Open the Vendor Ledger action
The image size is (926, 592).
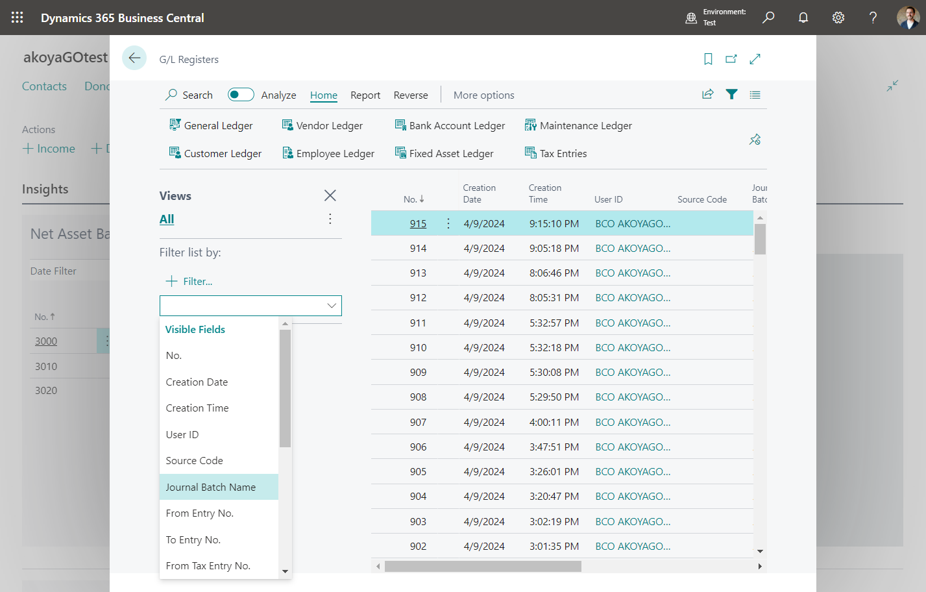coord(322,125)
